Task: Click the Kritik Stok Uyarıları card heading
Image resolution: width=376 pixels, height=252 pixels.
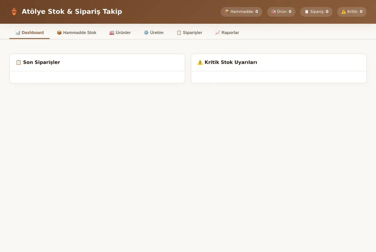Action: [227, 62]
